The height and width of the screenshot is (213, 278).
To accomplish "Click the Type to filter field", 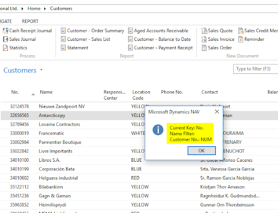I will [x=256, y=69].
